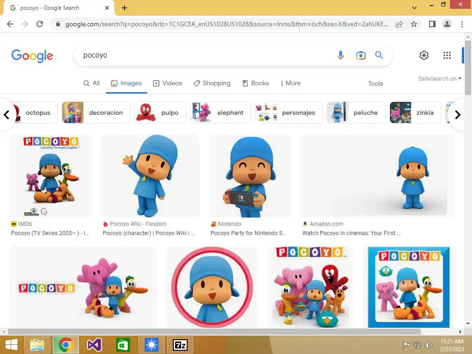This screenshot has height=354, width=472.
Task: Switch to the All results tab
Action: point(92,83)
